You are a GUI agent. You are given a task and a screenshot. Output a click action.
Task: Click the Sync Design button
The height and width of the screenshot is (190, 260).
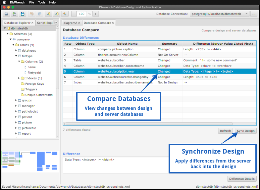[x=245, y=131]
